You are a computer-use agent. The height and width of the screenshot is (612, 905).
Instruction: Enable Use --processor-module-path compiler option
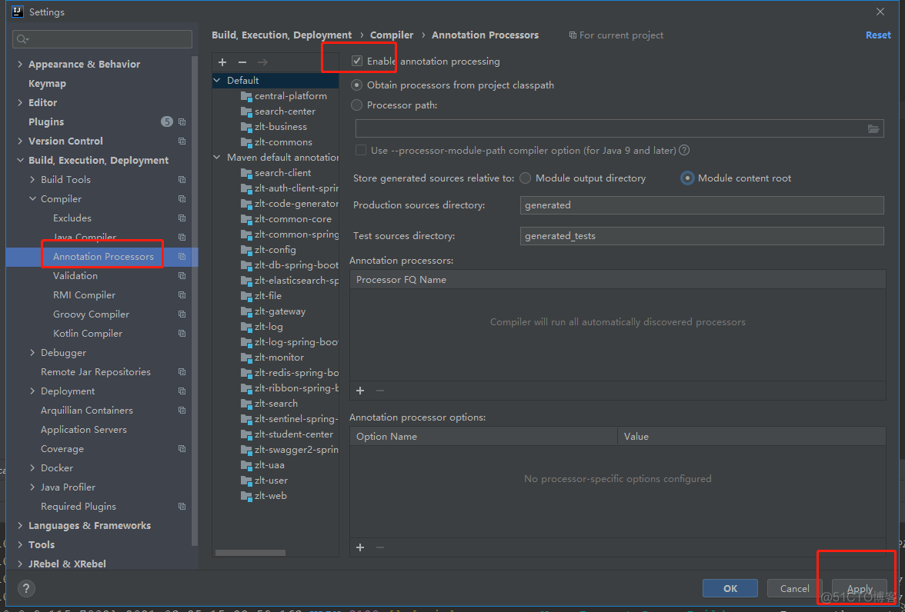pyautogui.click(x=361, y=150)
